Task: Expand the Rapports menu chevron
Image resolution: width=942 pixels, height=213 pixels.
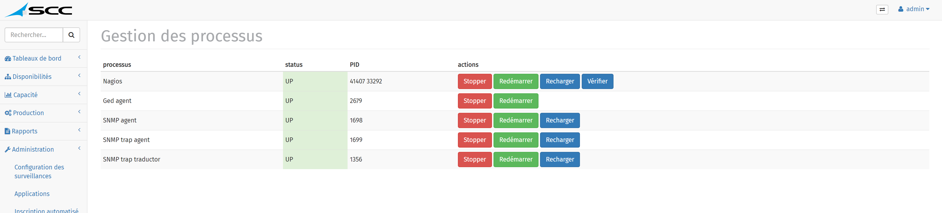Action: coord(79,130)
